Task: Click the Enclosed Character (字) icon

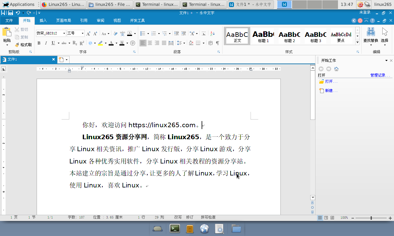Action: [x=133, y=43]
